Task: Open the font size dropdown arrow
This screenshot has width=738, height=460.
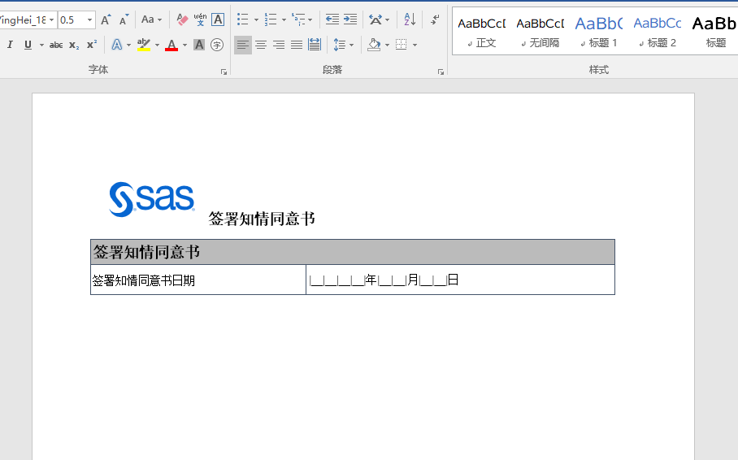Action: [89, 20]
